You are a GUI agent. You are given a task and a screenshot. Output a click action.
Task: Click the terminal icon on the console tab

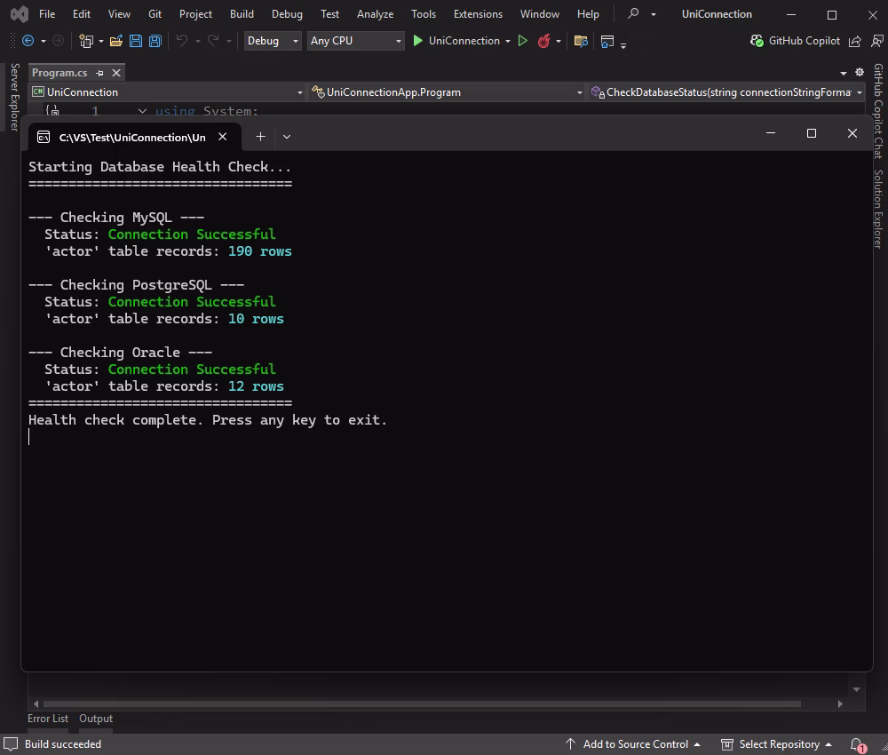point(43,137)
